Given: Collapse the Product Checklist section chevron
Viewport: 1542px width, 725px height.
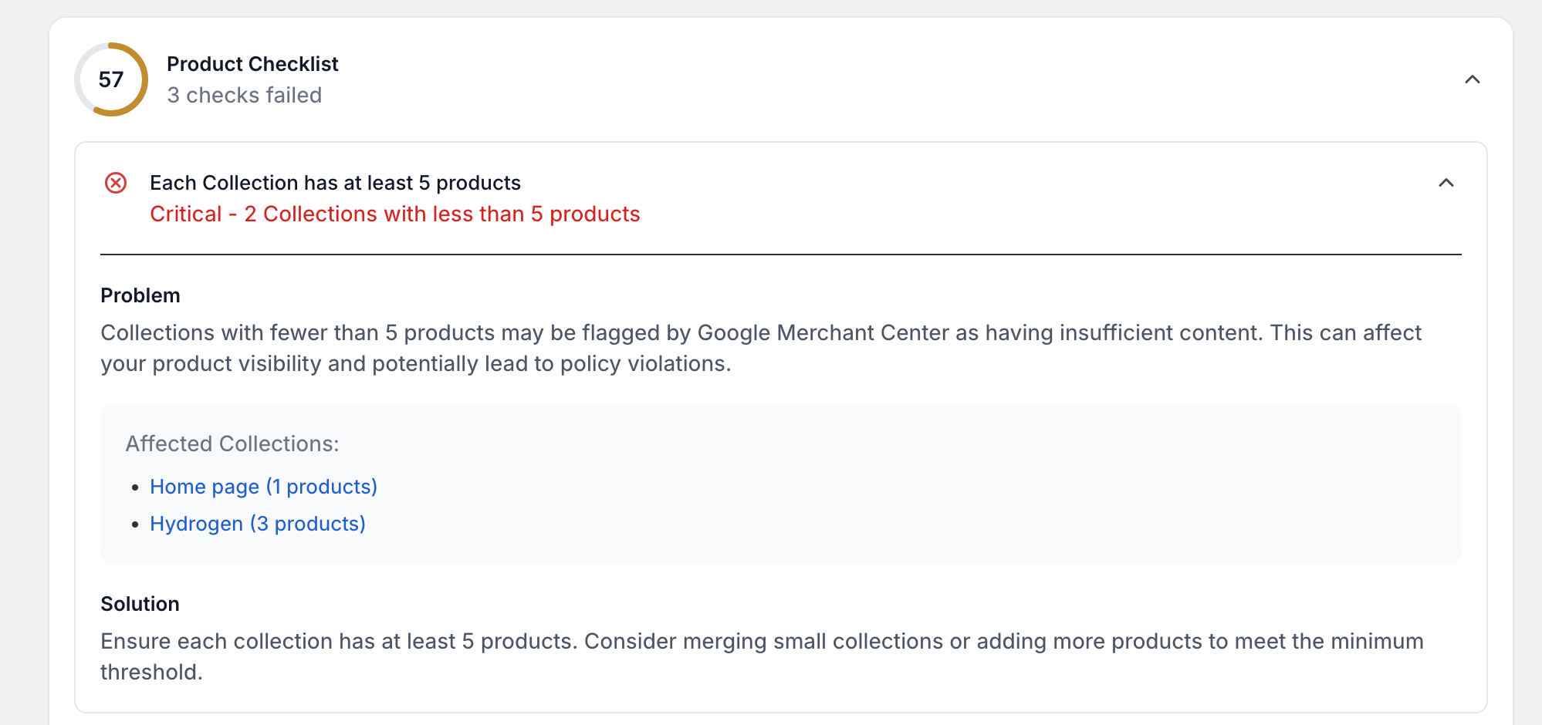Looking at the screenshot, I should (x=1472, y=79).
